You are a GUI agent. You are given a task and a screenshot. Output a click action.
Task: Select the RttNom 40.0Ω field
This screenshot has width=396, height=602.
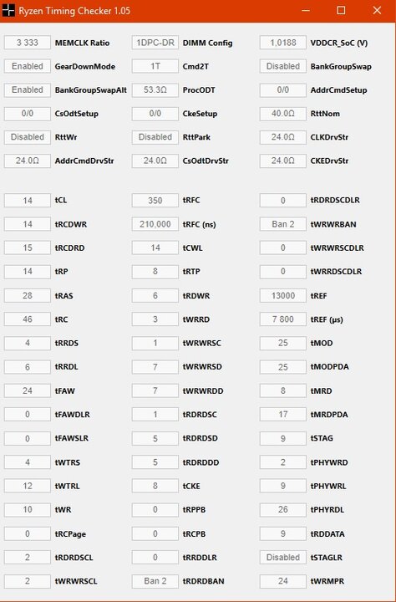tap(283, 113)
